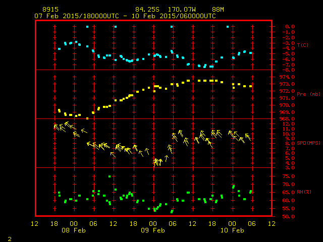
Task: Select the "8.0" wind speed tick value
Action: 290,143
